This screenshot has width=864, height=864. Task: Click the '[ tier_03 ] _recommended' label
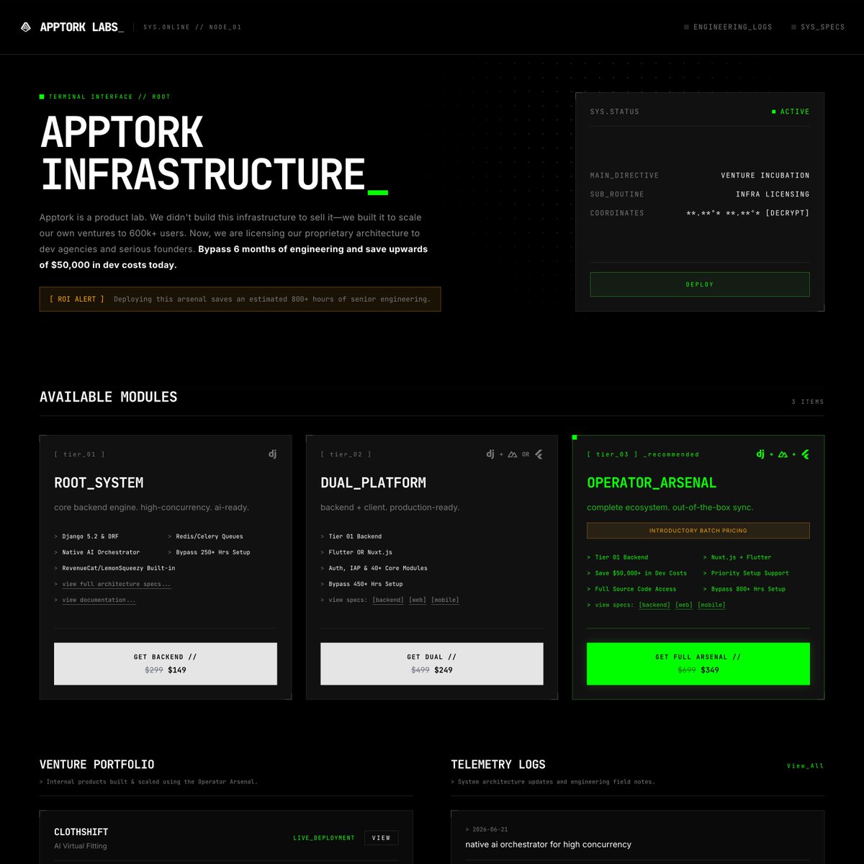643,454
